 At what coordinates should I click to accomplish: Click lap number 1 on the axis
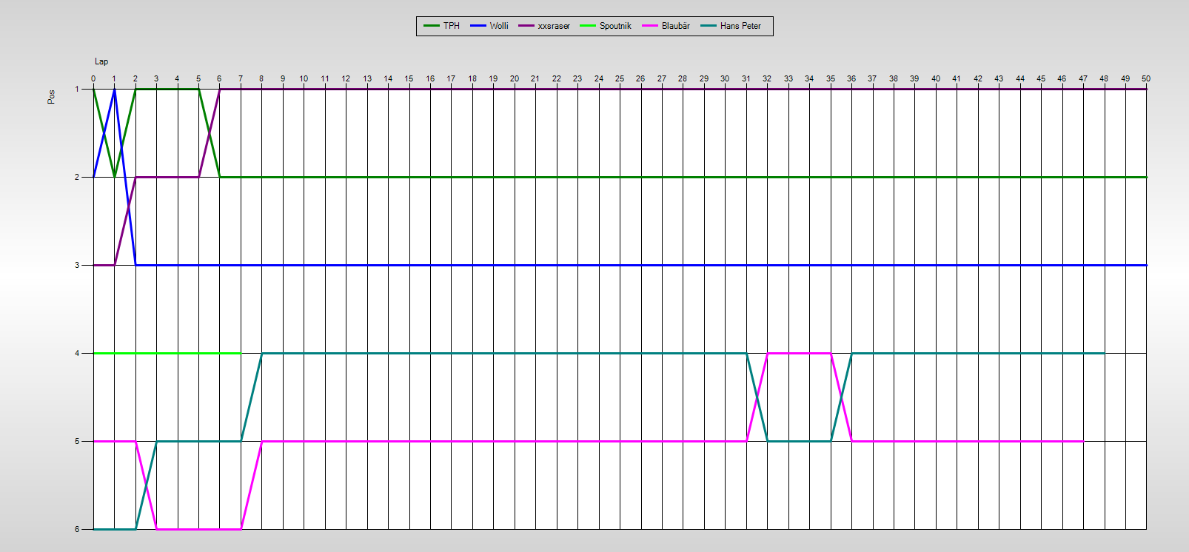[x=114, y=78]
